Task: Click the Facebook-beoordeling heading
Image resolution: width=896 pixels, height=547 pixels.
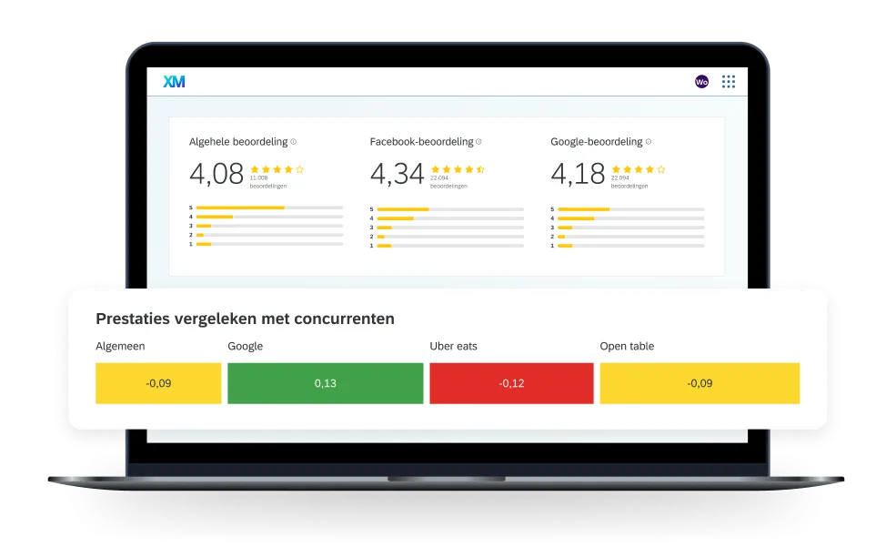Action: (422, 142)
